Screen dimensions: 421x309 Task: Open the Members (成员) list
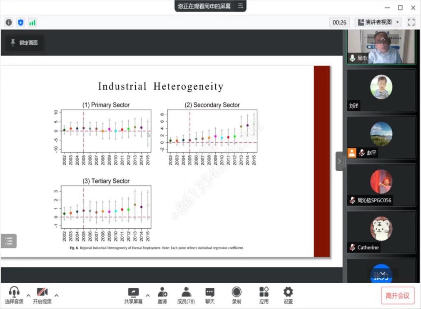click(186, 295)
